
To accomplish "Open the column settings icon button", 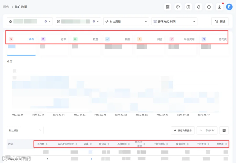I will (x=224, y=130).
